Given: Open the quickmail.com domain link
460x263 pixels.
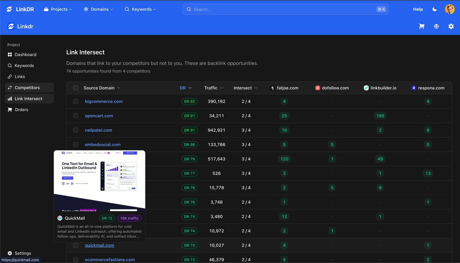Looking at the screenshot, I should [99, 245].
